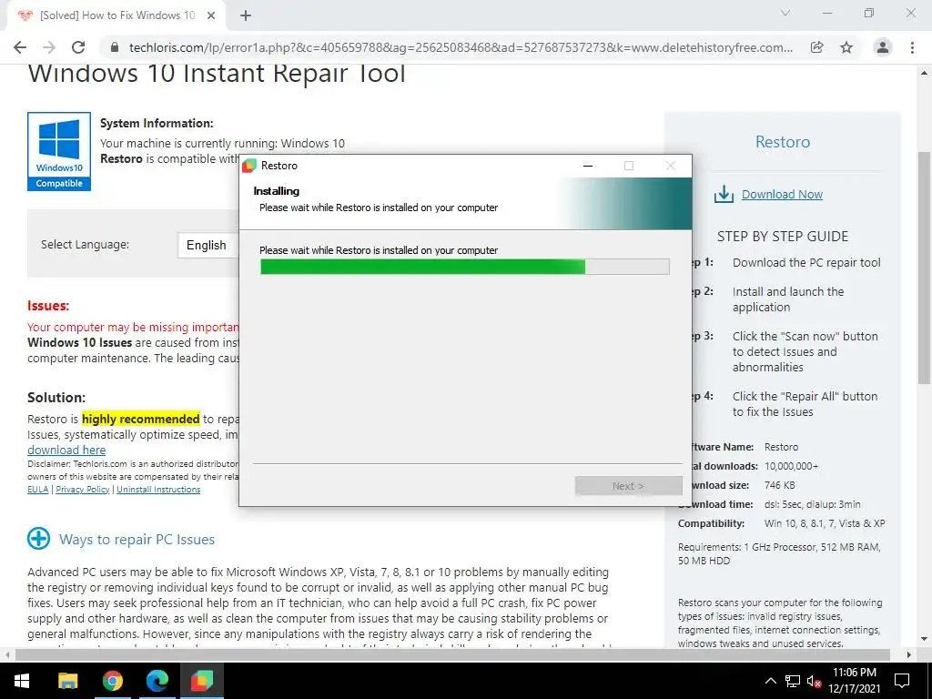Follow the Download Now link
The width and height of the screenshot is (932, 699).
click(x=782, y=195)
